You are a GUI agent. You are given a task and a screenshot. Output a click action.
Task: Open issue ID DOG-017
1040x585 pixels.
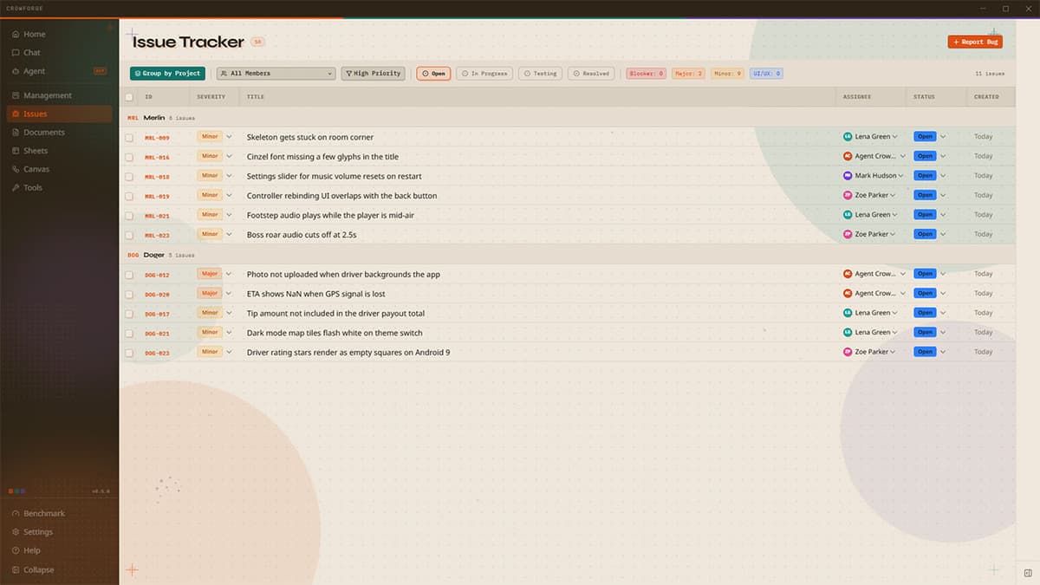(x=157, y=314)
